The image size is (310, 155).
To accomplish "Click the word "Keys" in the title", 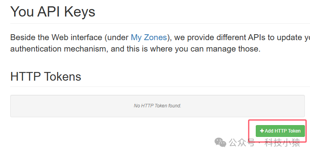I will (79, 12).
